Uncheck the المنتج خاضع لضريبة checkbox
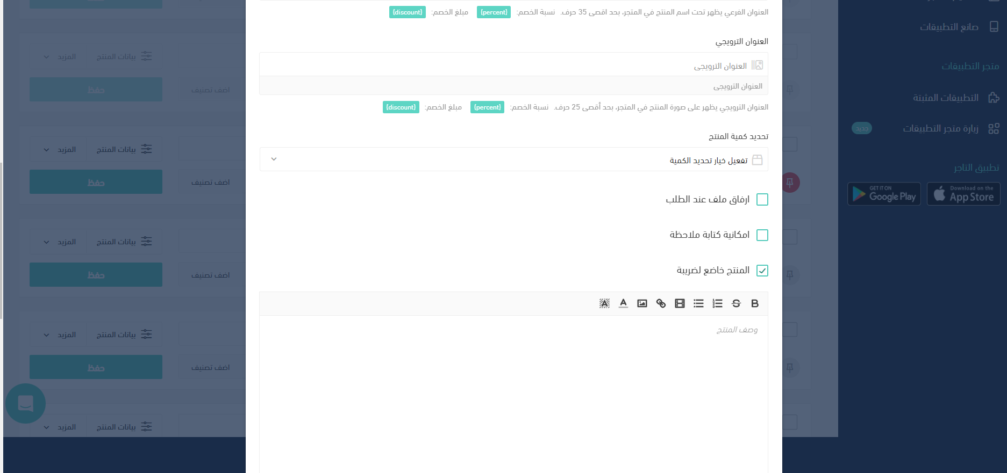1007x473 pixels. pos(762,271)
